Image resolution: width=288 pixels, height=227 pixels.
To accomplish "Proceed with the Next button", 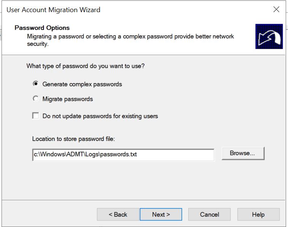I will [x=161, y=214].
